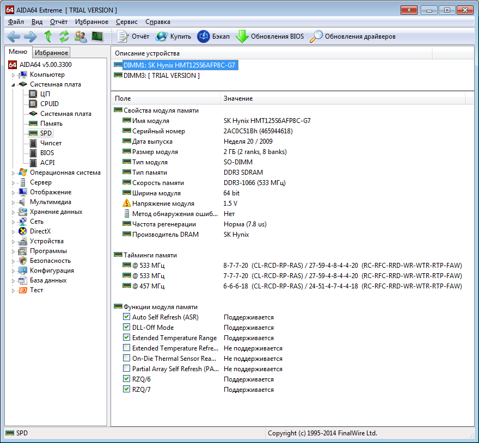The image size is (479, 443).
Task: Click the Back navigation arrow icon
Action: 14,36
